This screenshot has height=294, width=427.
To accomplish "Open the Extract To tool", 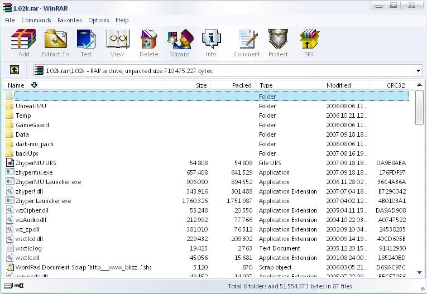I will tap(55, 43).
